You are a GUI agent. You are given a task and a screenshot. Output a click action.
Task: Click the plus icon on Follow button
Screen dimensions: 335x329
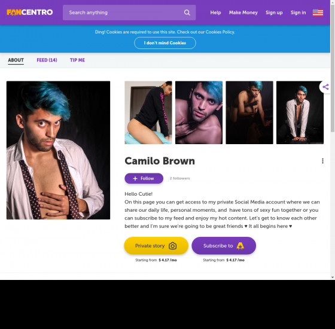(135, 178)
